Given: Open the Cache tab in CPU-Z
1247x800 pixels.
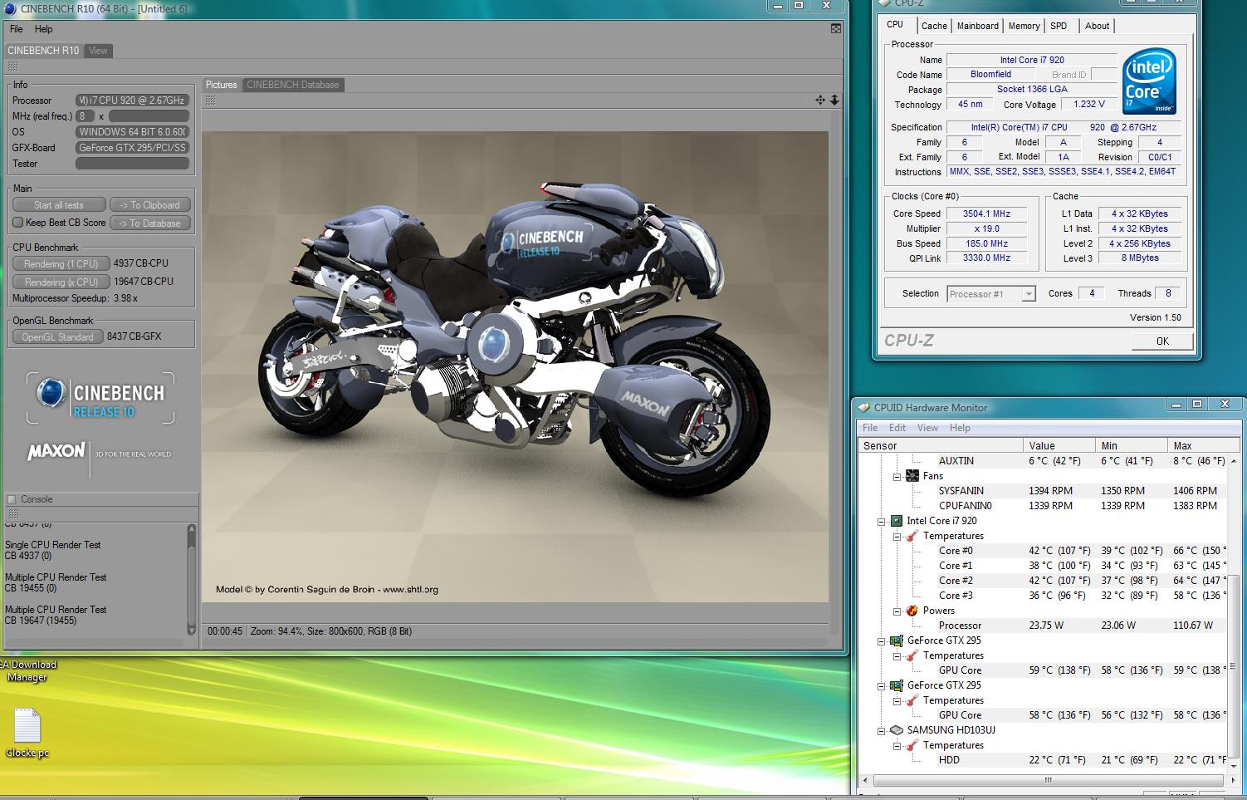Looking at the screenshot, I should click(934, 26).
